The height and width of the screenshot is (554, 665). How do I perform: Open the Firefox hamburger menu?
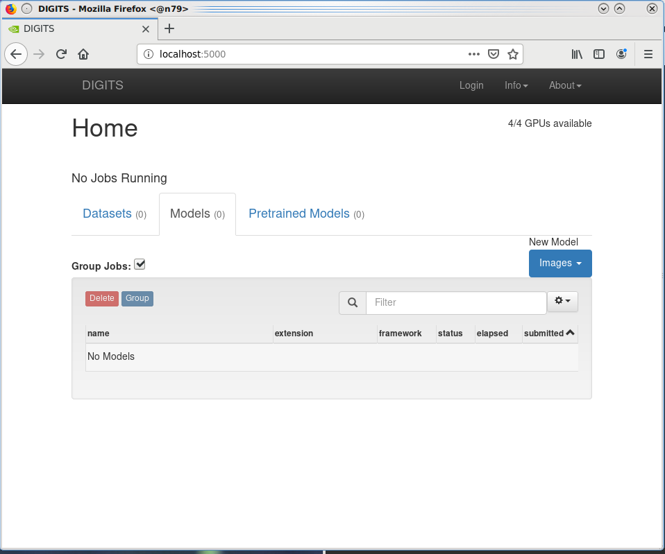648,54
